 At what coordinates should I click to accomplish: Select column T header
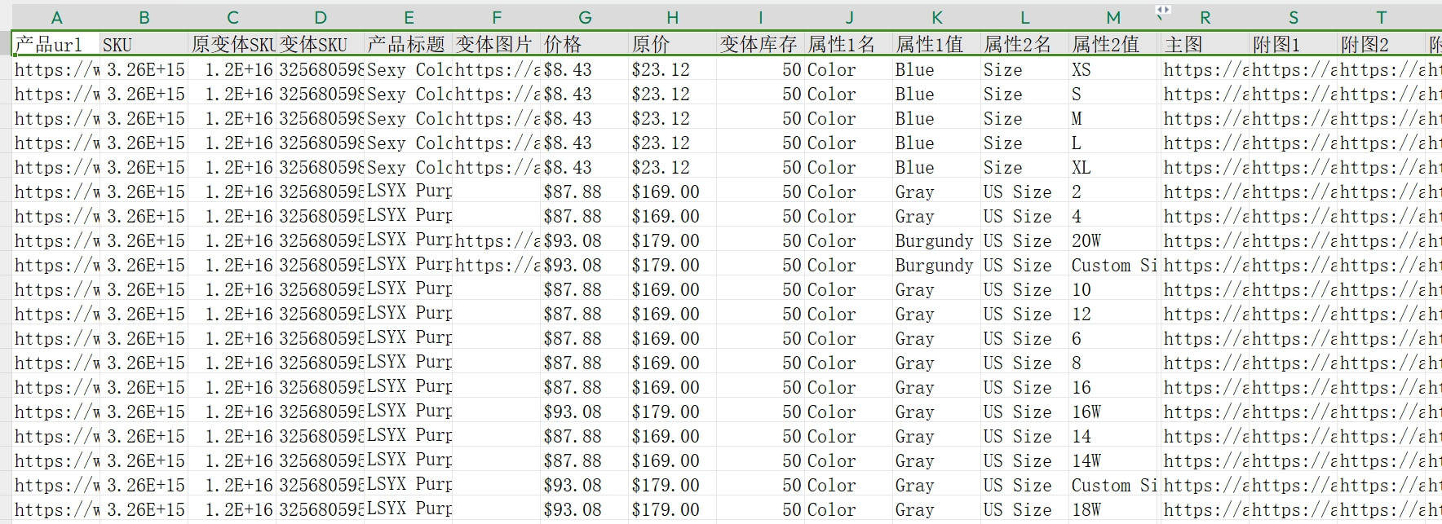[1382, 17]
